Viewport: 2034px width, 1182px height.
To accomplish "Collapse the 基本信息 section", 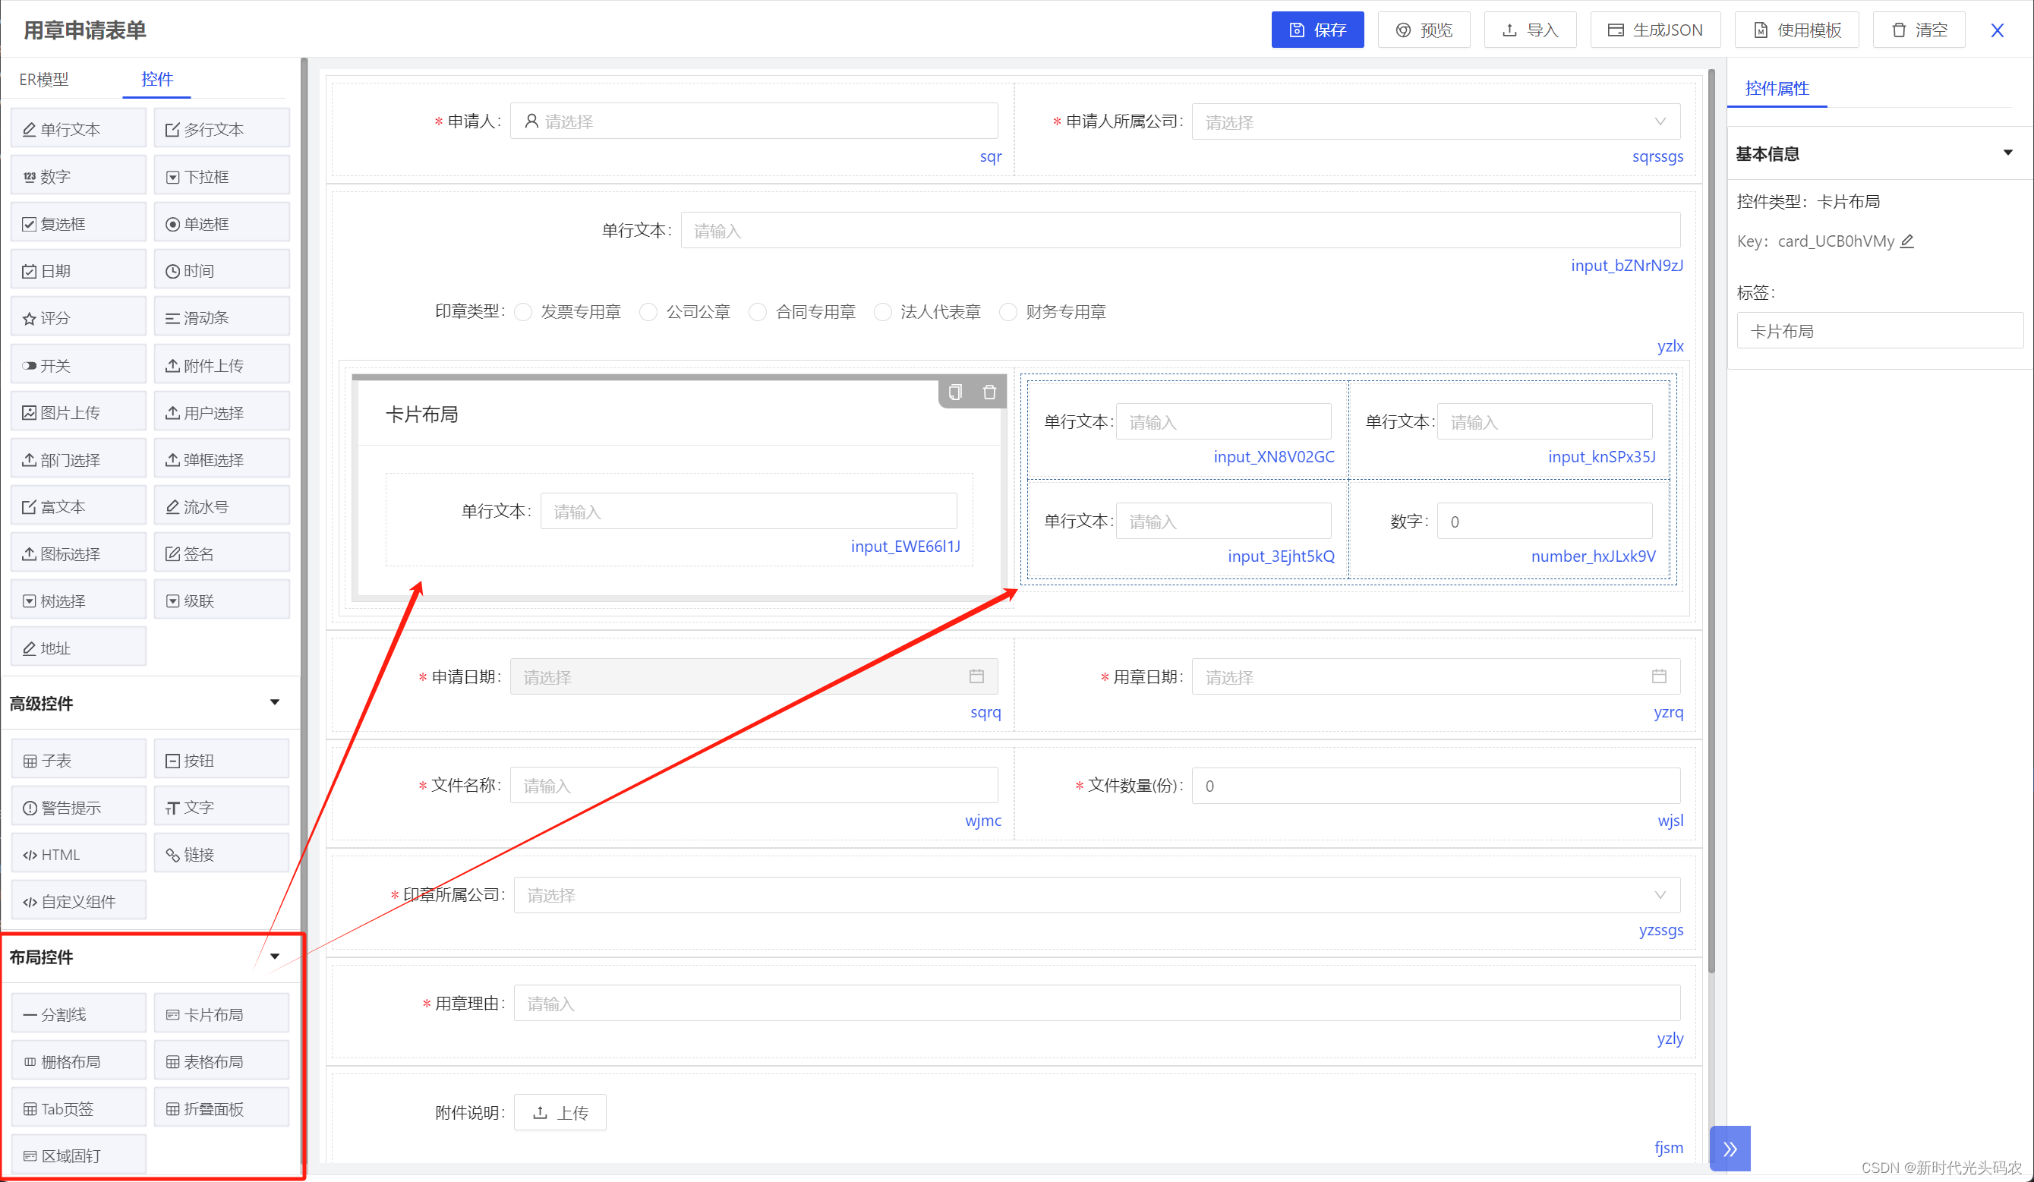I will coord(2007,153).
